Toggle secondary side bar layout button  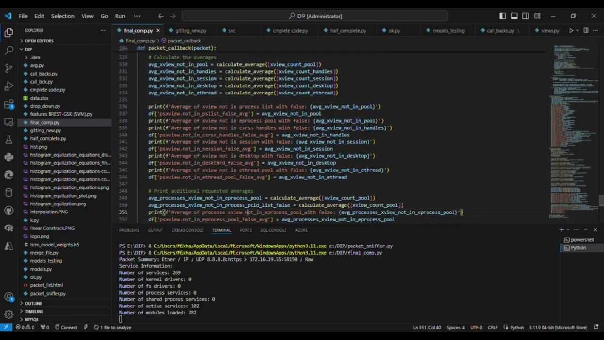click(526, 16)
